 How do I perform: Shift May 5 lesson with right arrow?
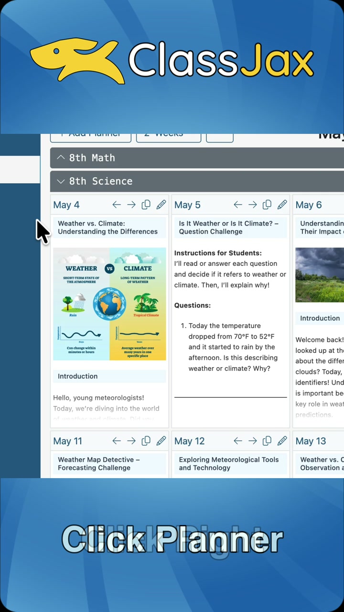point(253,205)
